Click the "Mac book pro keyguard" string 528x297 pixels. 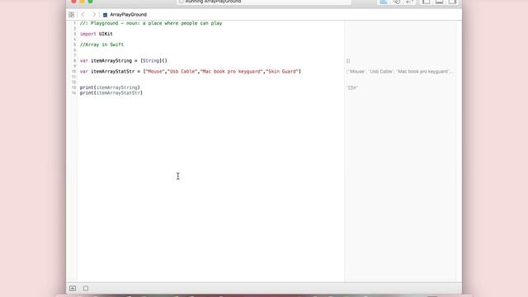click(232, 72)
